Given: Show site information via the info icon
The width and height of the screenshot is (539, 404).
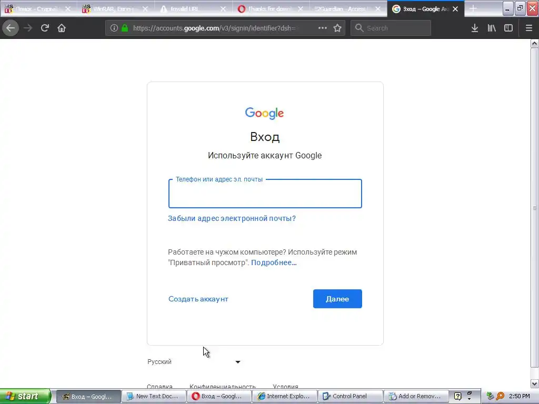Looking at the screenshot, I should tap(114, 28).
